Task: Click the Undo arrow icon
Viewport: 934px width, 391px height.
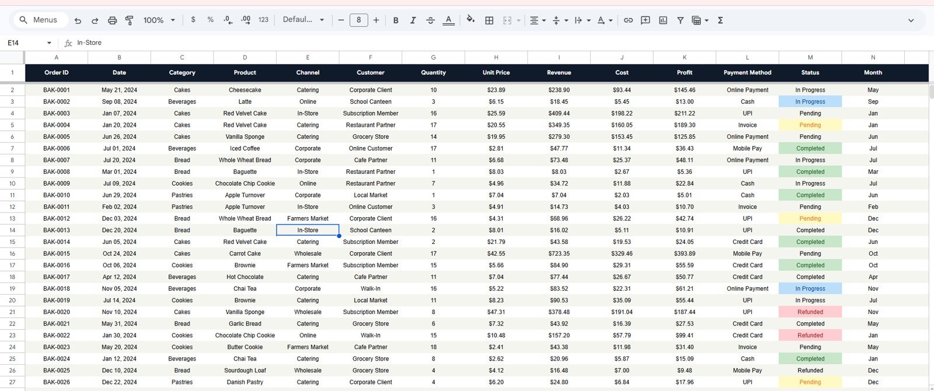Action: (x=78, y=20)
